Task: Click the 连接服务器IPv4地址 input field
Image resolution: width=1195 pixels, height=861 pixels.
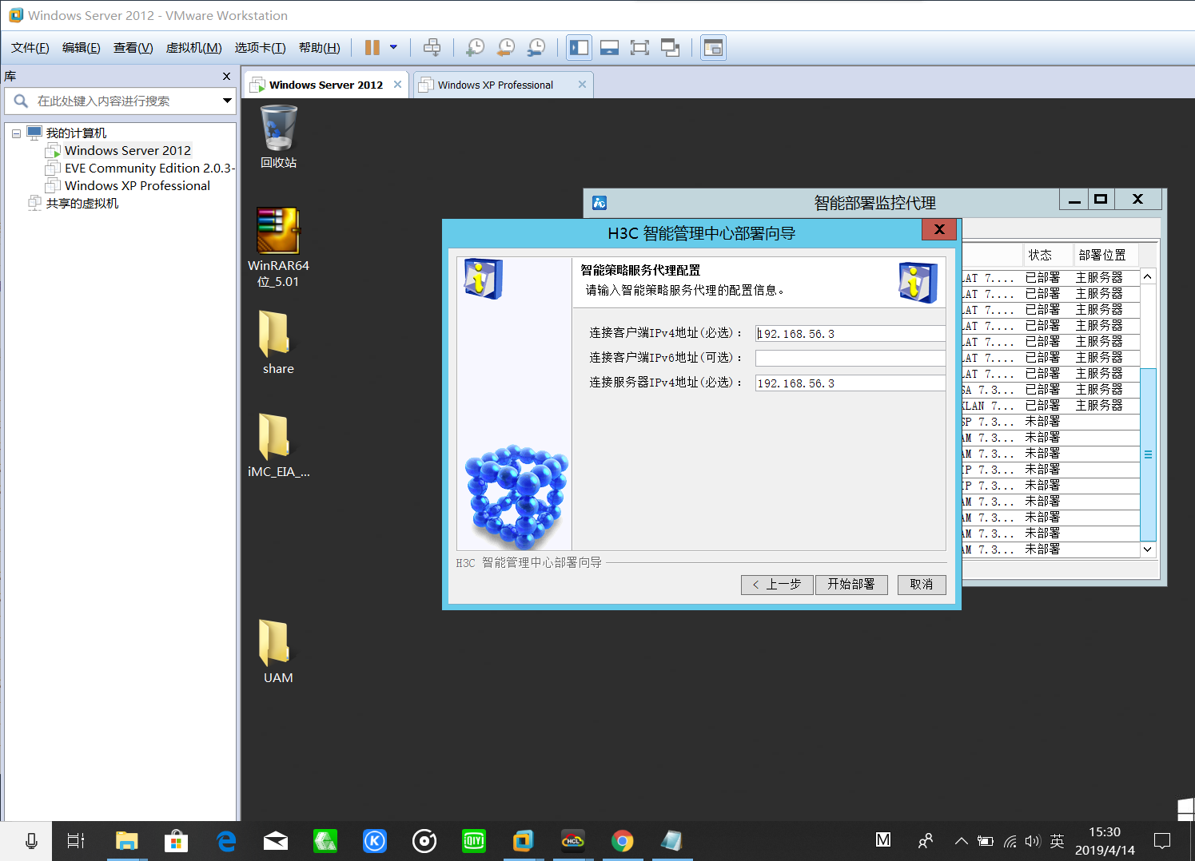Action: [850, 383]
